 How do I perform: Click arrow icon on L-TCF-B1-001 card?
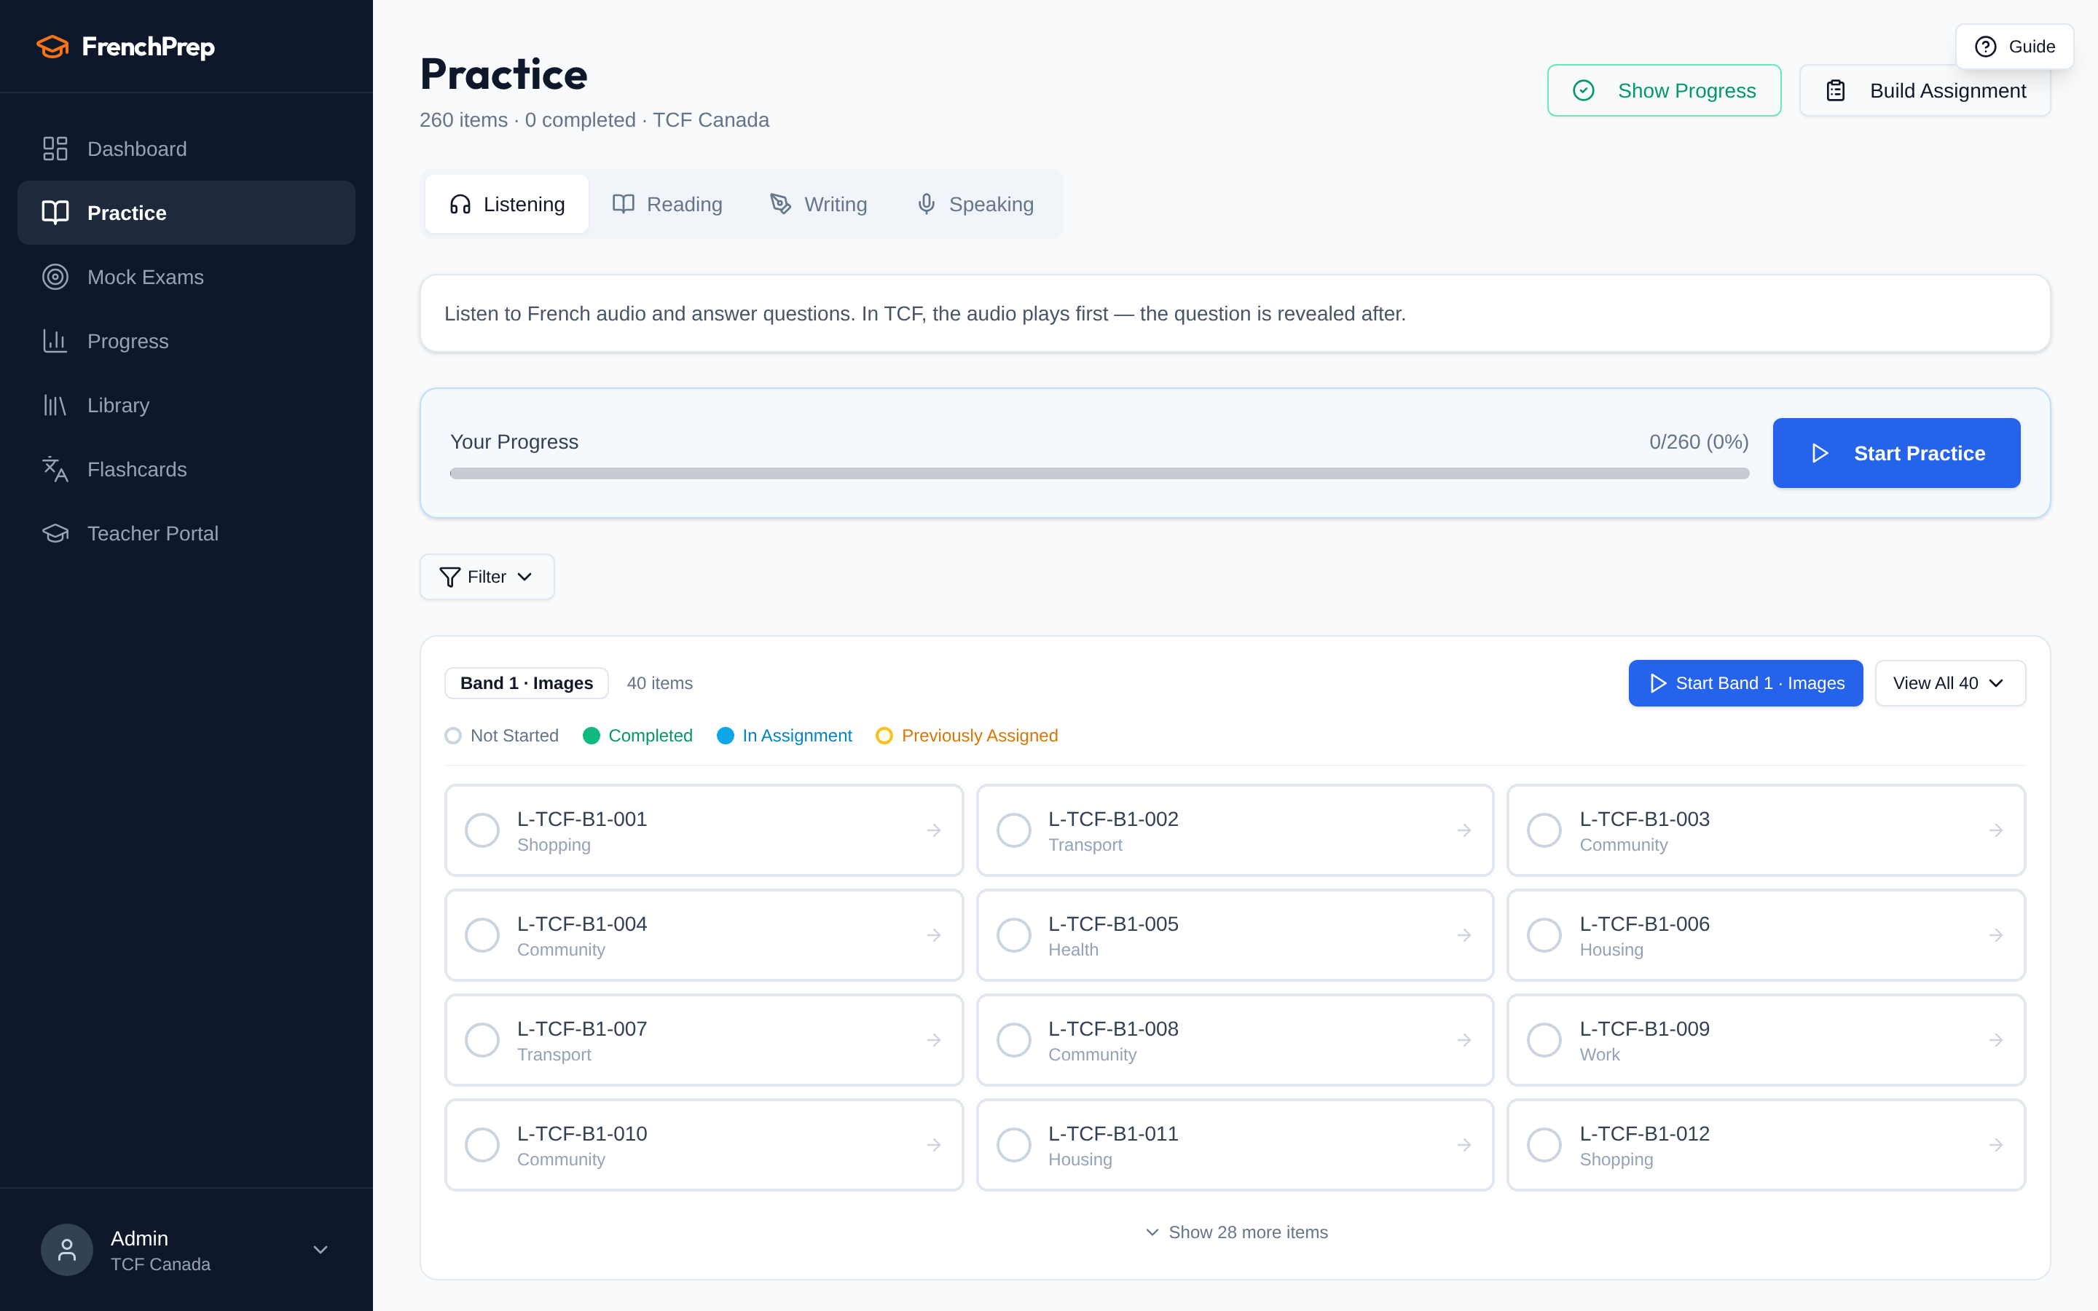point(934,830)
